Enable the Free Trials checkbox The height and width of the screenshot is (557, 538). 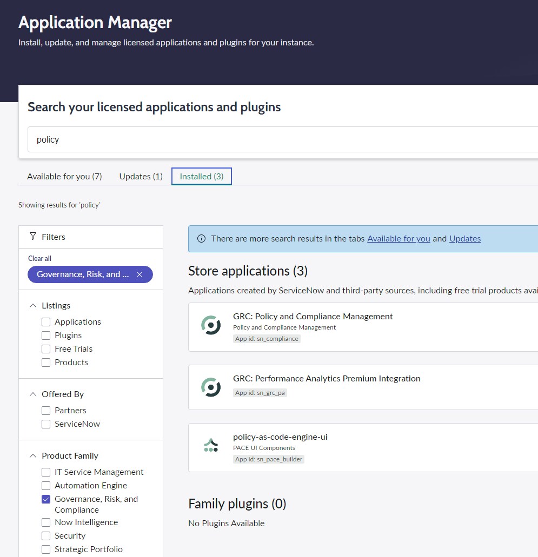click(x=46, y=349)
